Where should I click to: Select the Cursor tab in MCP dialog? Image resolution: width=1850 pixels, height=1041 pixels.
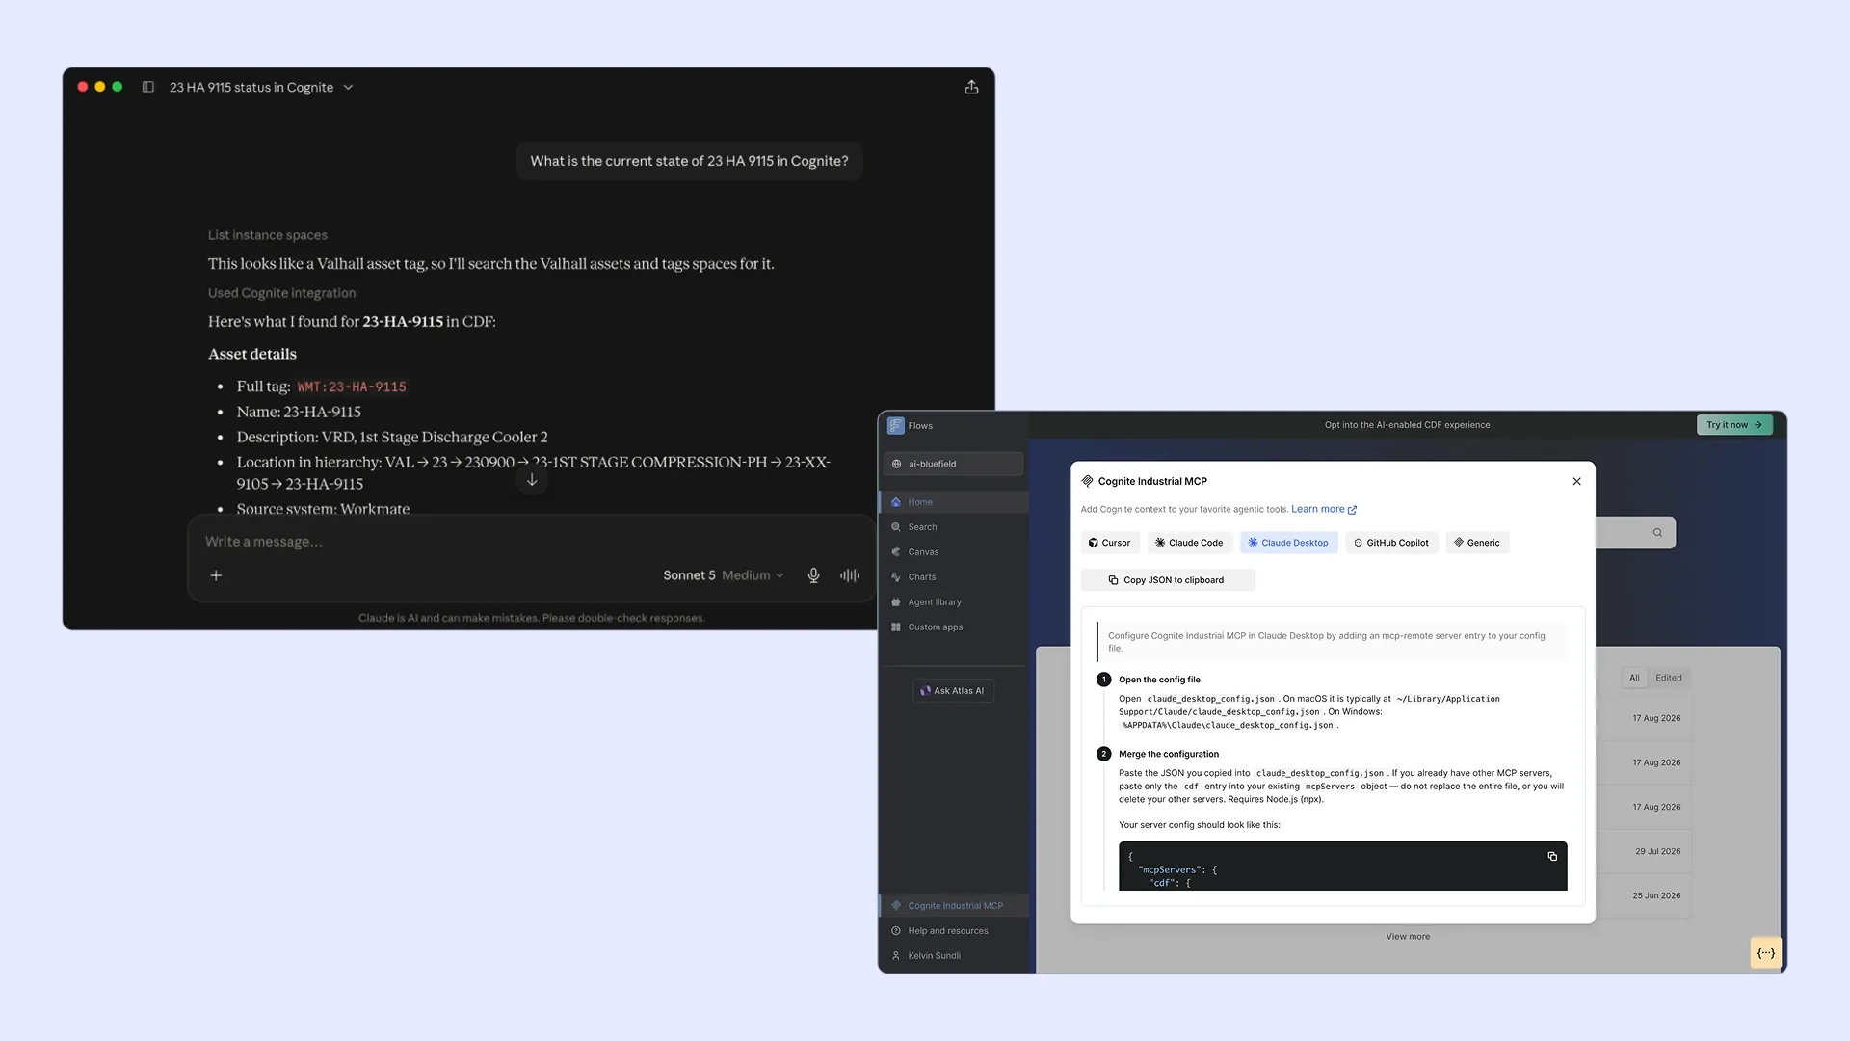[x=1110, y=543]
